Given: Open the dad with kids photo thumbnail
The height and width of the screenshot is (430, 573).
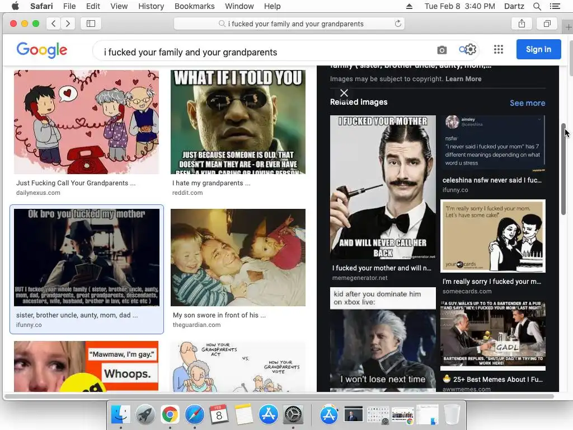Looking at the screenshot, I should pos(238,258).
